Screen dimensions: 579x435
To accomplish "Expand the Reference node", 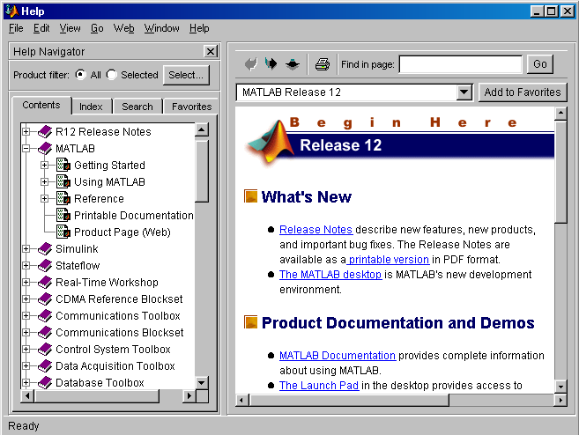I will click(x=44, y=198).
